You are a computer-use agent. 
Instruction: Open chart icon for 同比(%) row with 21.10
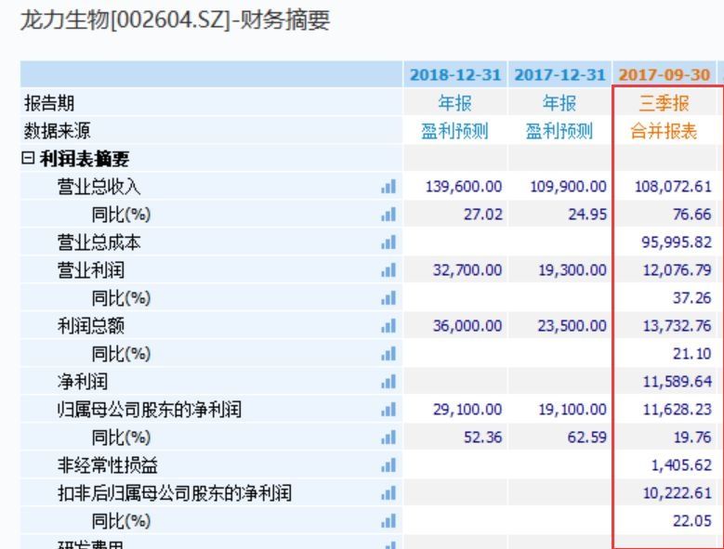pyautogui.click(x=388, y=353)
